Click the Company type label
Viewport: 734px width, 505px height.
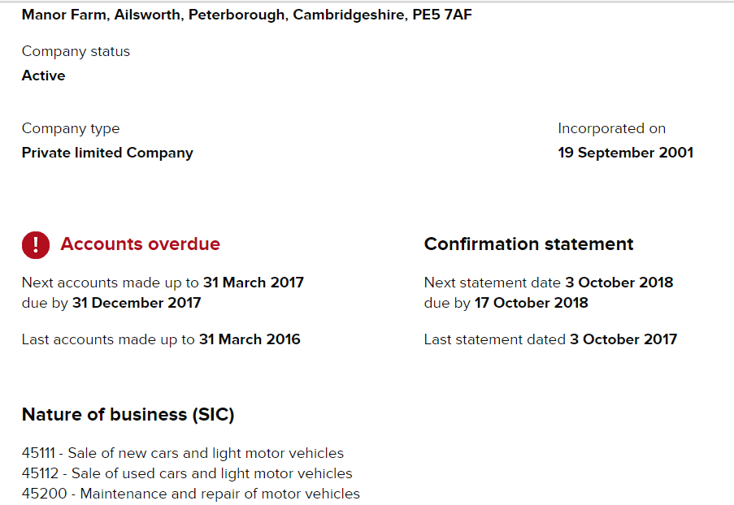71,128
